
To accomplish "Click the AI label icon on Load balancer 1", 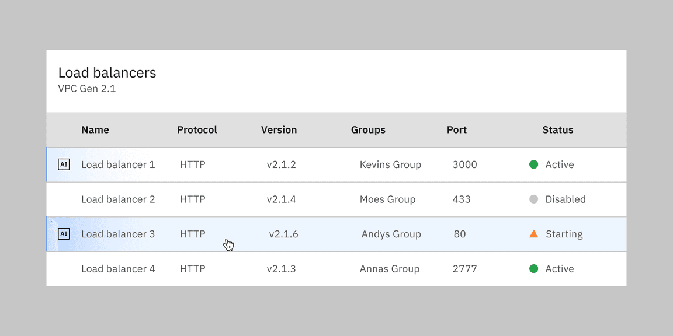I will click(64, 164).
